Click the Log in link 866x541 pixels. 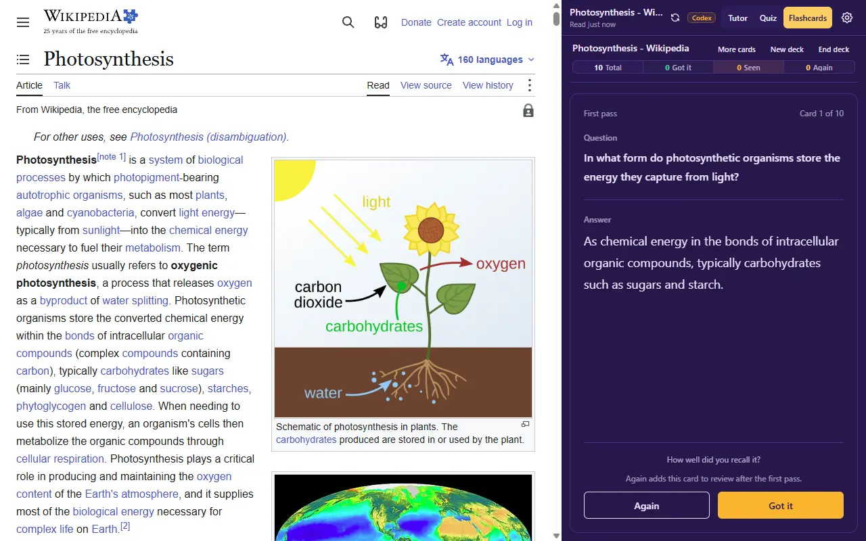520,22
